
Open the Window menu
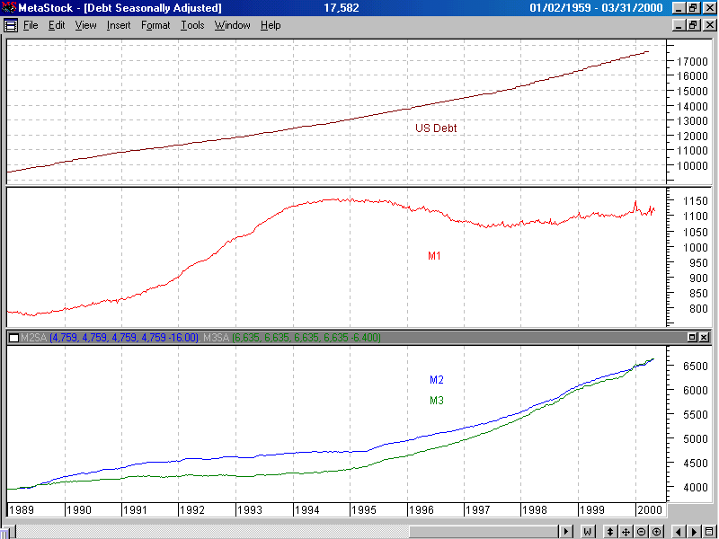(x=233, y=25)
